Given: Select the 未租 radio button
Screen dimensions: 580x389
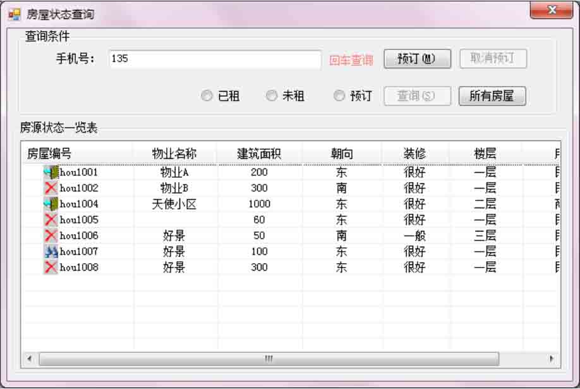Looking at the screenshot, I should (271, 96).
